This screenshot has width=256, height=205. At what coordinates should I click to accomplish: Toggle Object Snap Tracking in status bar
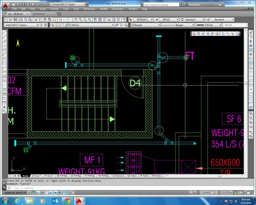click(51, 193)
